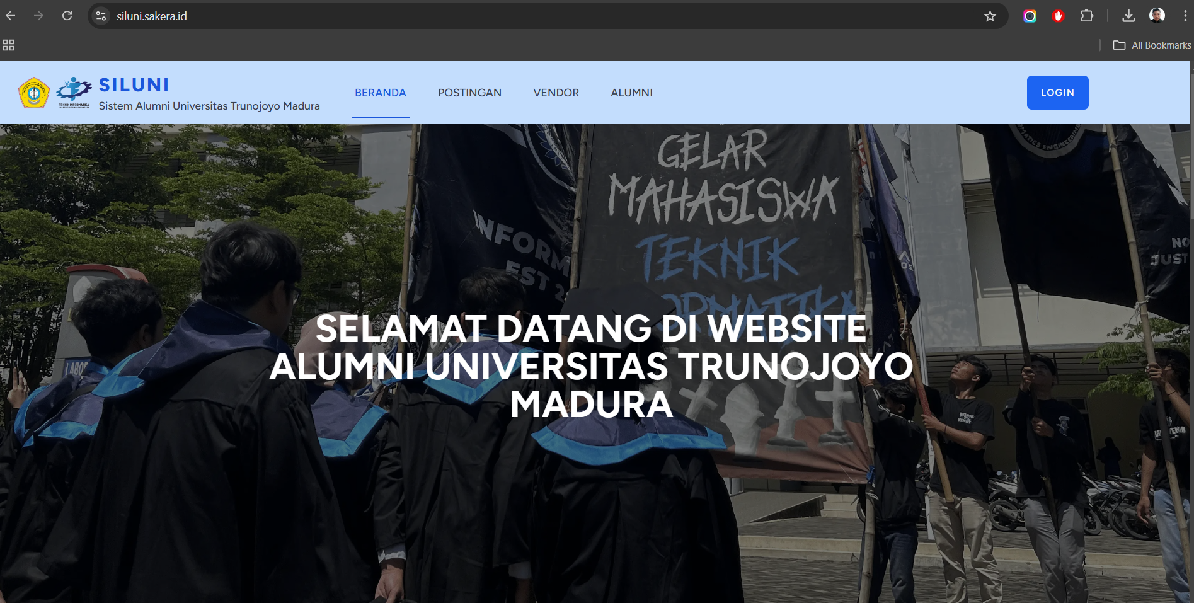Open the screenshot camera extension
Screen dimensions: 1194x603
point(1030,16)
